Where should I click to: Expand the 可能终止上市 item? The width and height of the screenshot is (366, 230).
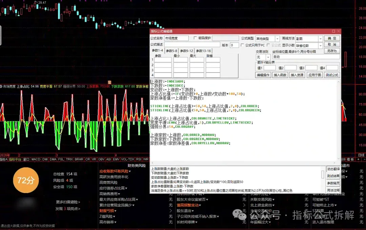tap(324, 205)
